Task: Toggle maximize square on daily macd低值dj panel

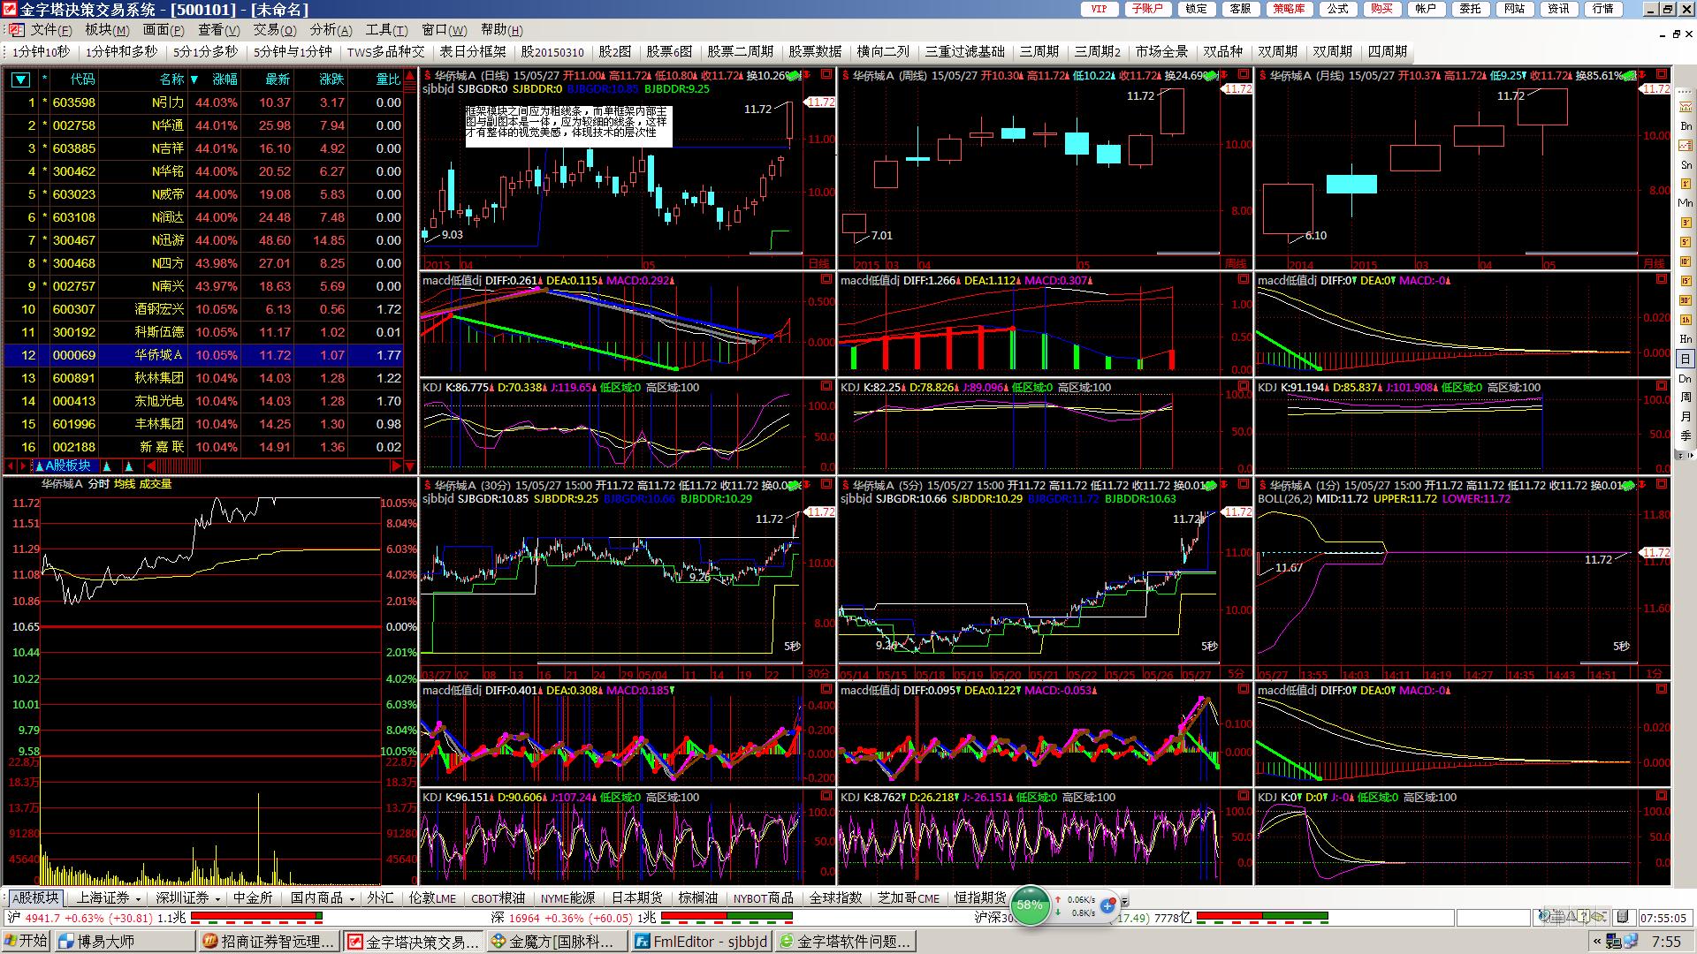Action: click(826, 279)
